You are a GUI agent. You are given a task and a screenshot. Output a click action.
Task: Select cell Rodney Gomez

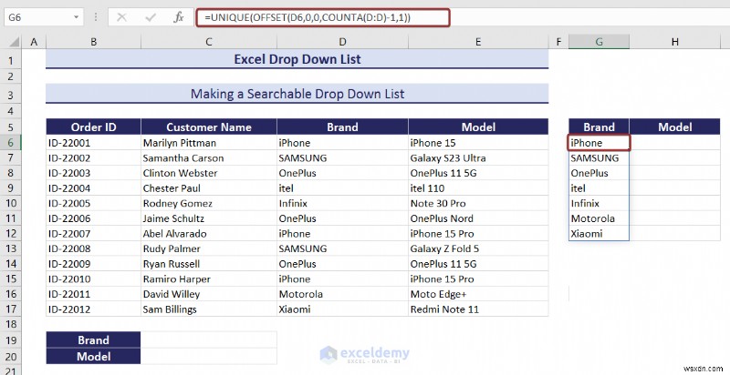209,203
